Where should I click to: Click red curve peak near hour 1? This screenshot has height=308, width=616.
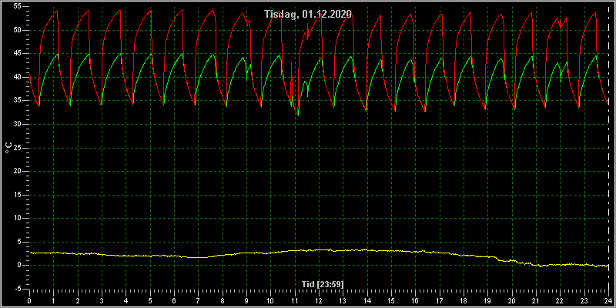[57, 11]
